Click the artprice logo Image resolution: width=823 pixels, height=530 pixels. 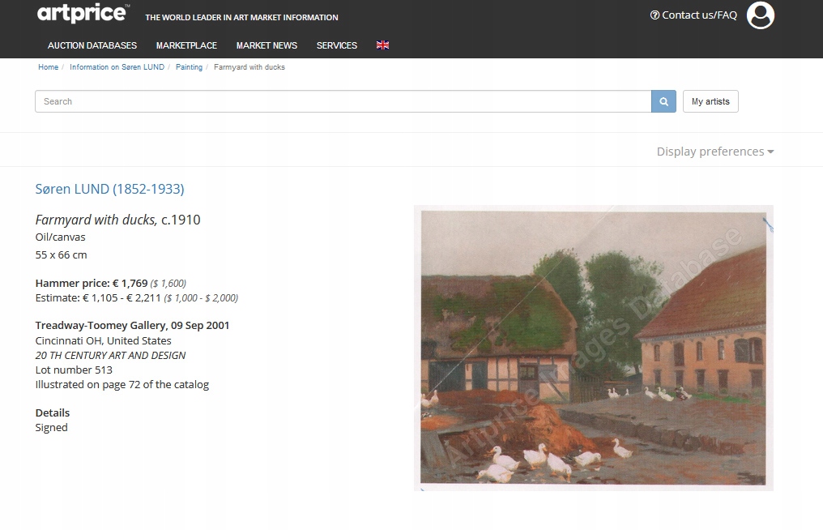pos(82,14)
